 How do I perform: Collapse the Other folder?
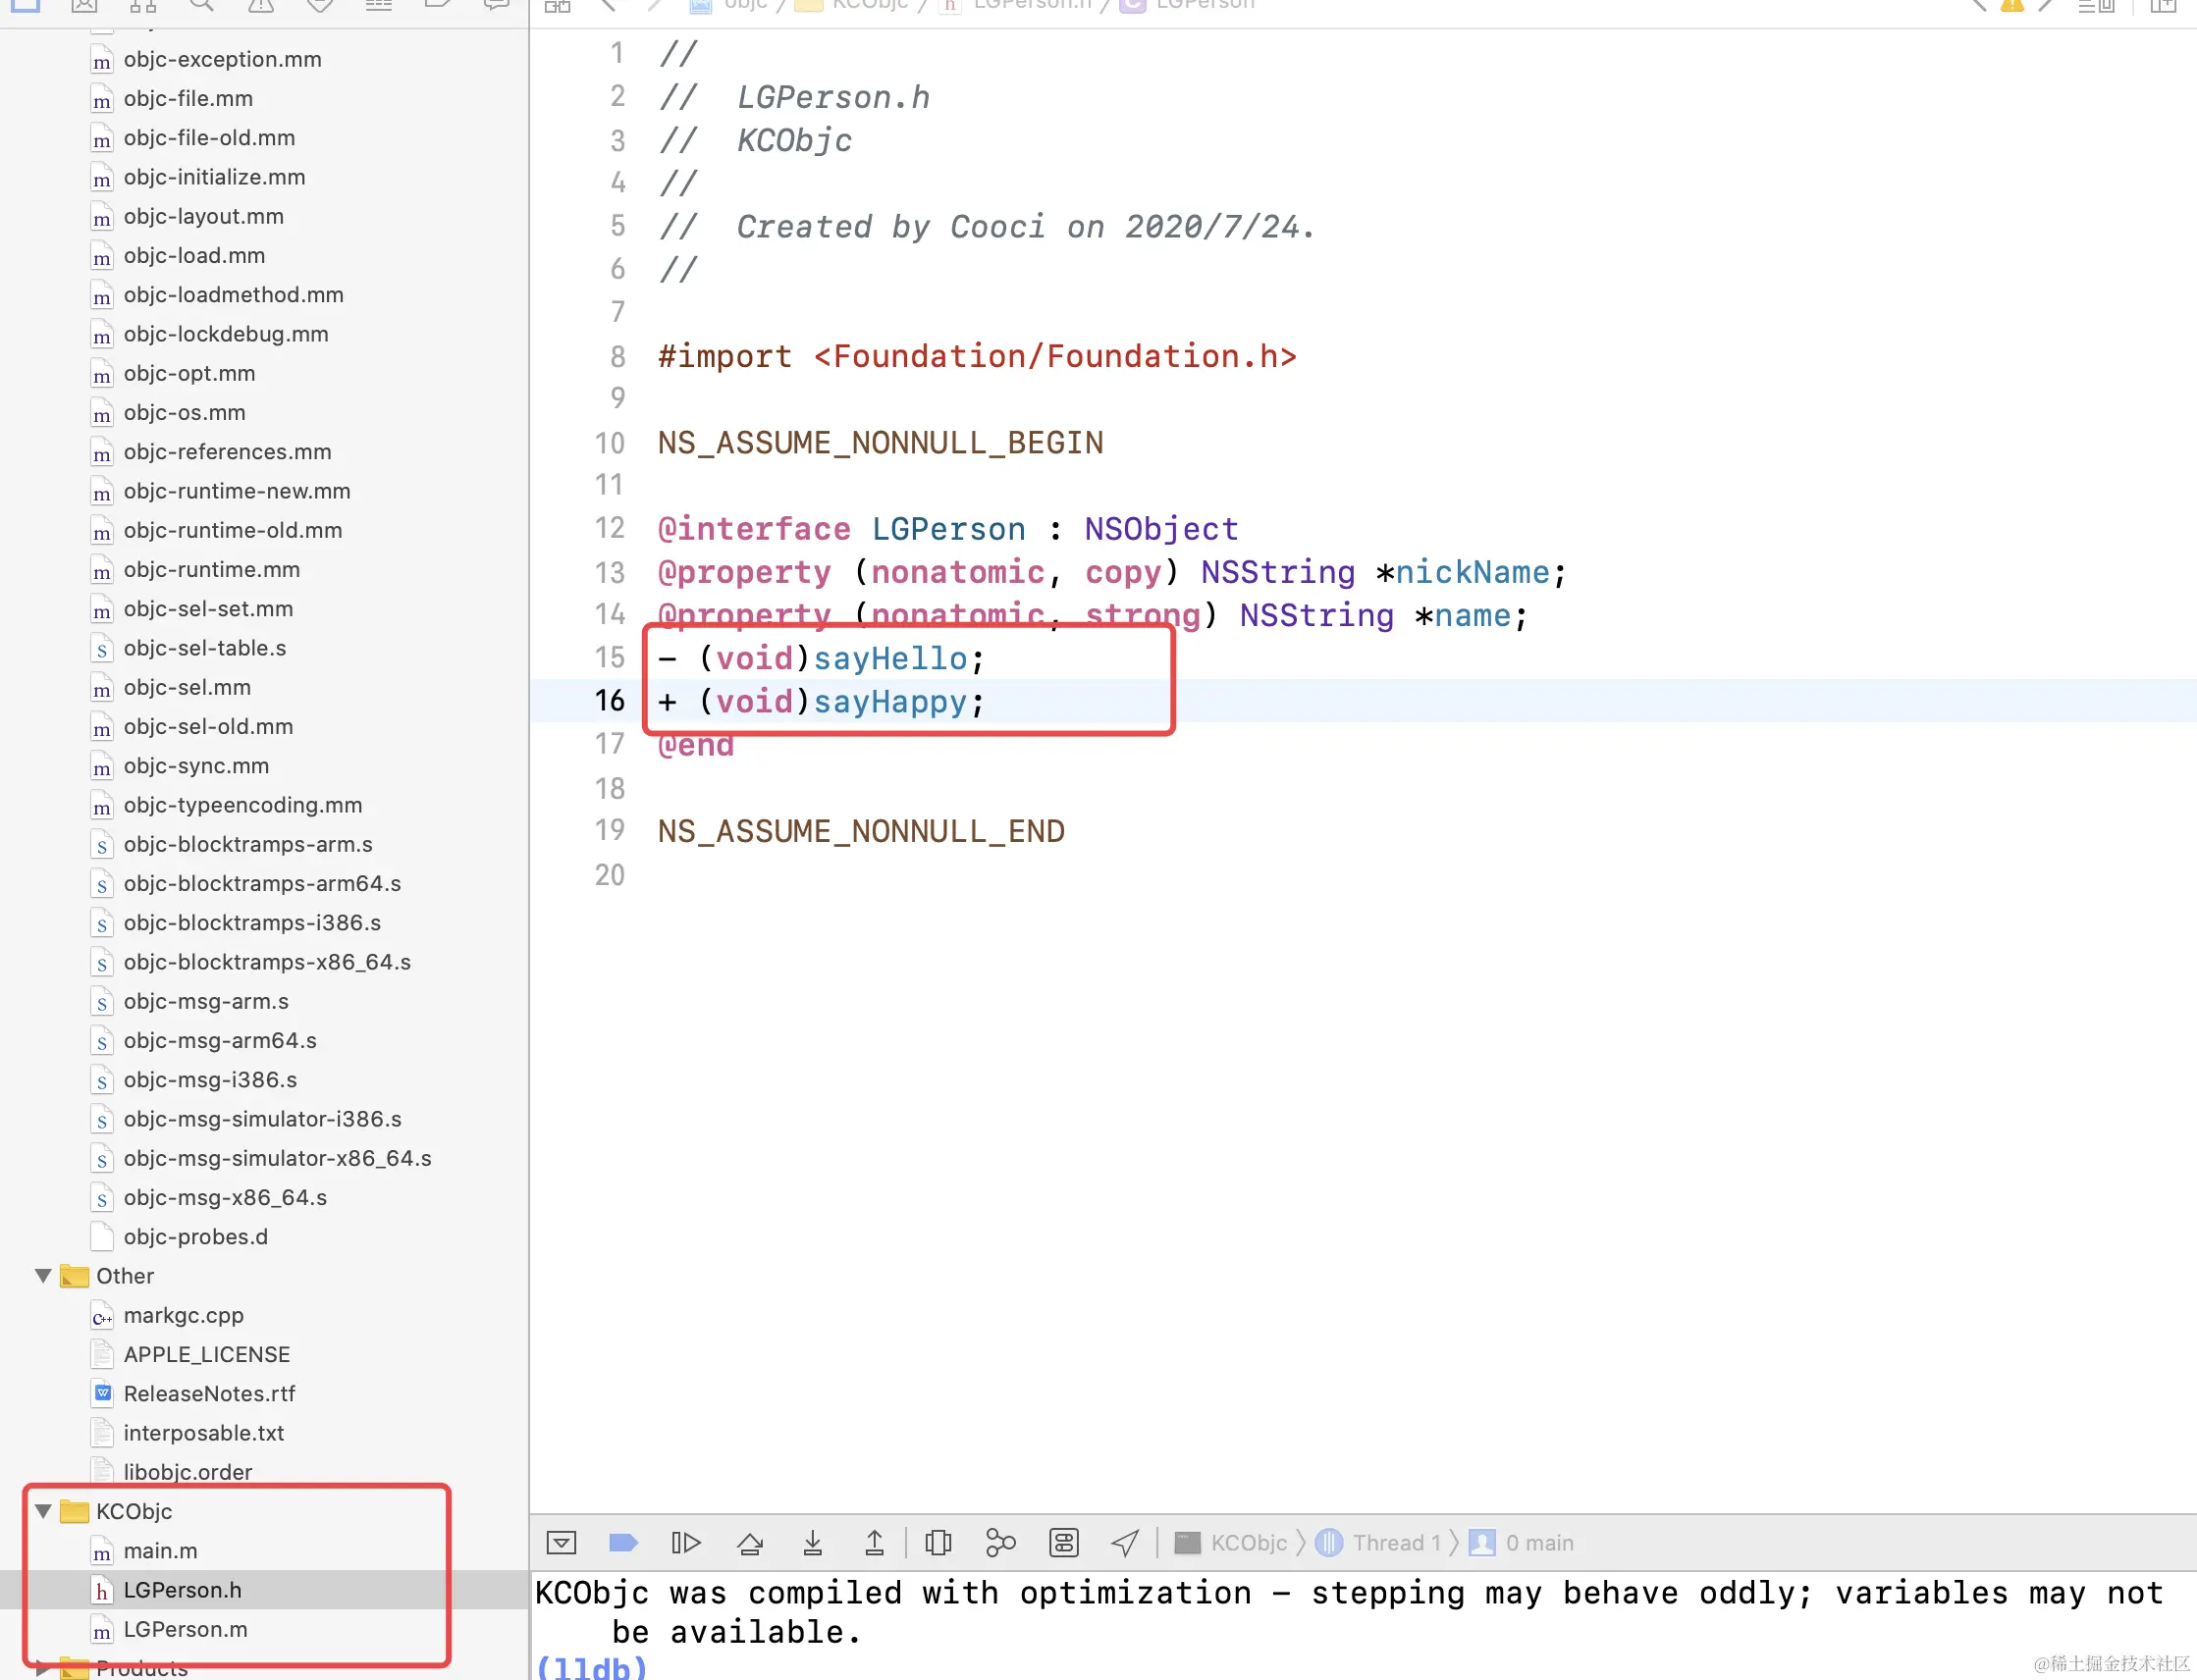pos(43,1276)
